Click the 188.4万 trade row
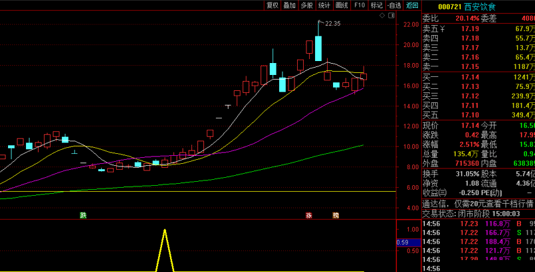Image resolution: width=535 pixels, height=272 pixels. tap(479, 242)
